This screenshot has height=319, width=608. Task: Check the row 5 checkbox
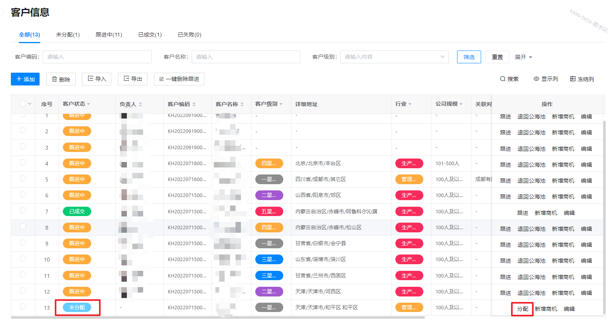coord(23,178)
